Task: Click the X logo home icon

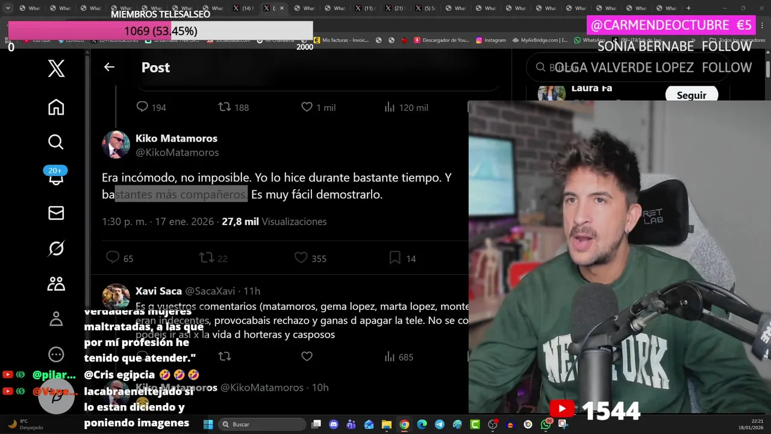Action: click(x=56, y=69)
